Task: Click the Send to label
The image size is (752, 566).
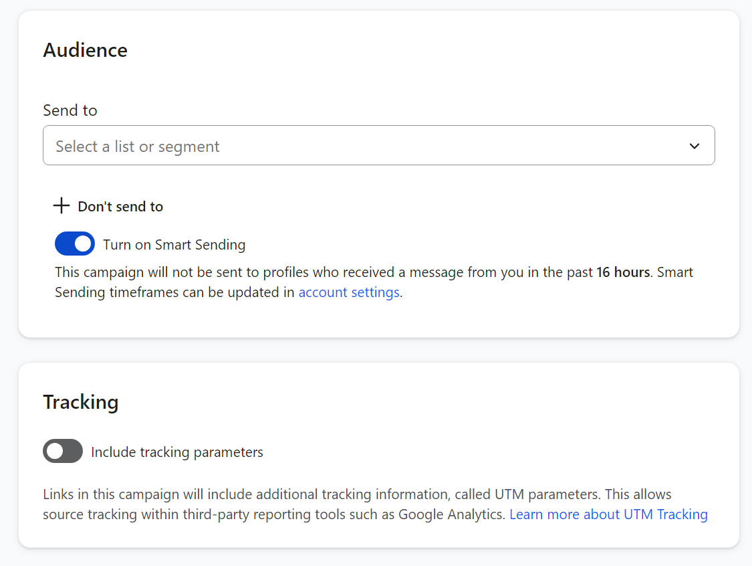Action: (70, 110)
